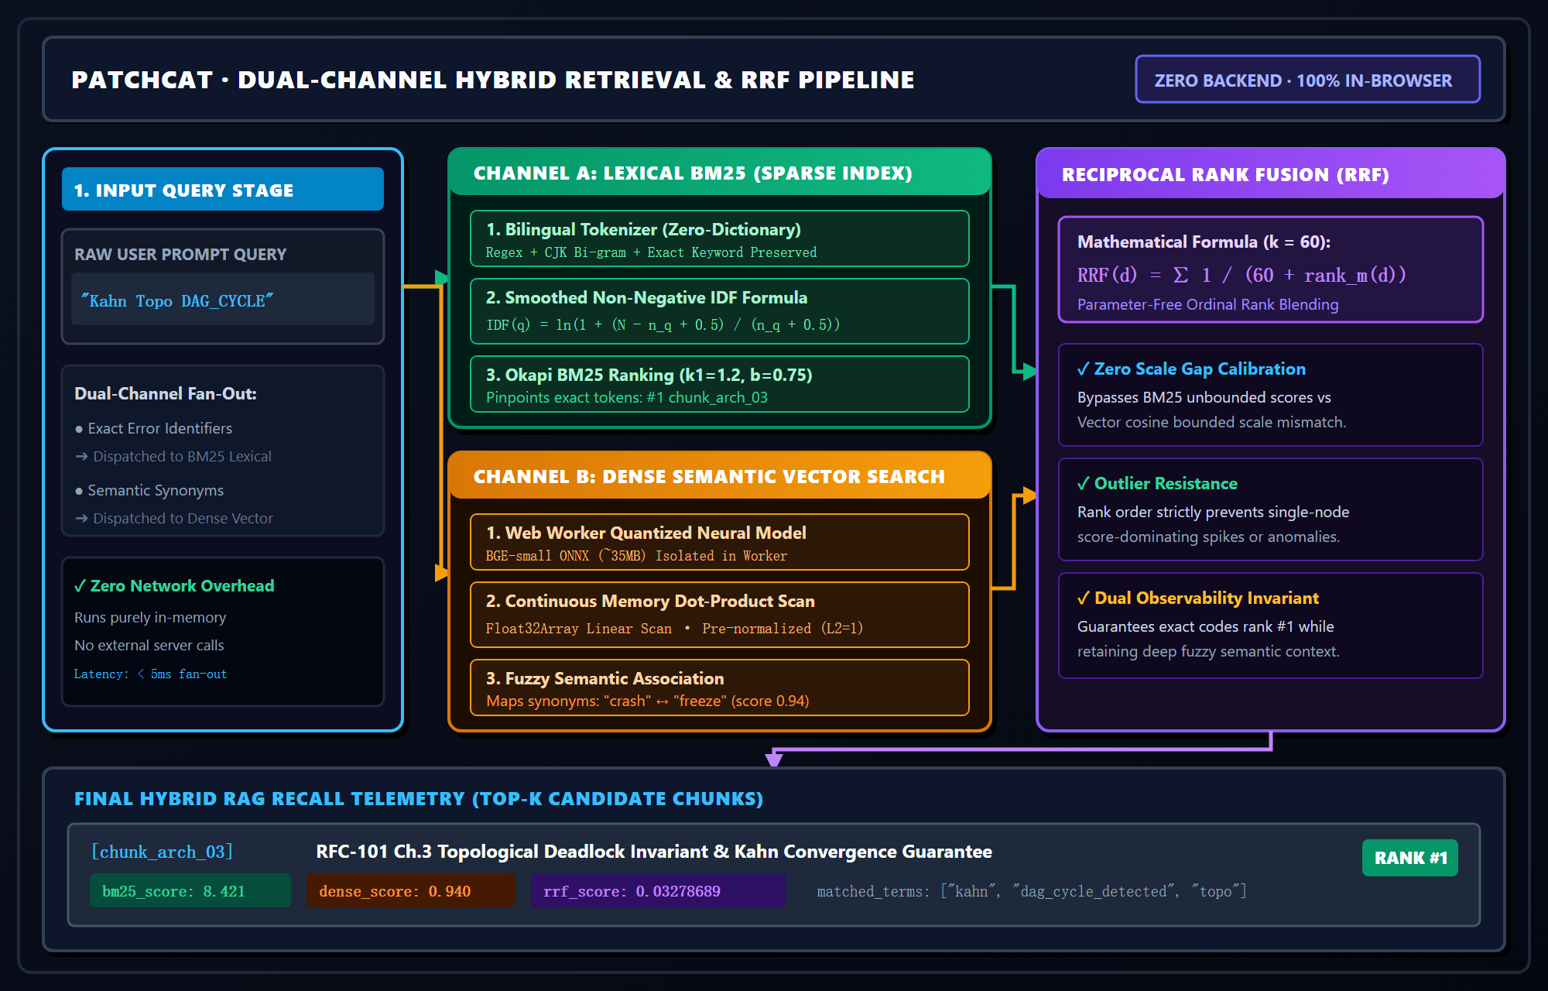Select the CHANNEL B: DENSE SEMANTIC VECTOR SEARCH header
1548x991 pixels.
click(x=720, y=476)
